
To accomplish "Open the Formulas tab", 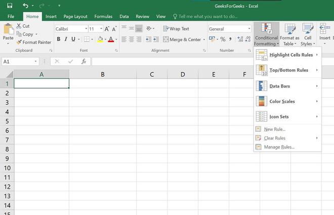I will 103,16.
